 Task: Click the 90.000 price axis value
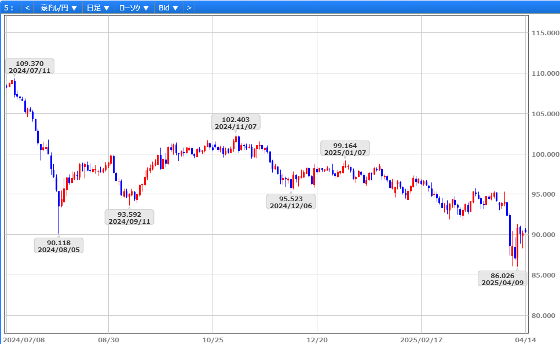pyautogui.click(x=543, y=235)
